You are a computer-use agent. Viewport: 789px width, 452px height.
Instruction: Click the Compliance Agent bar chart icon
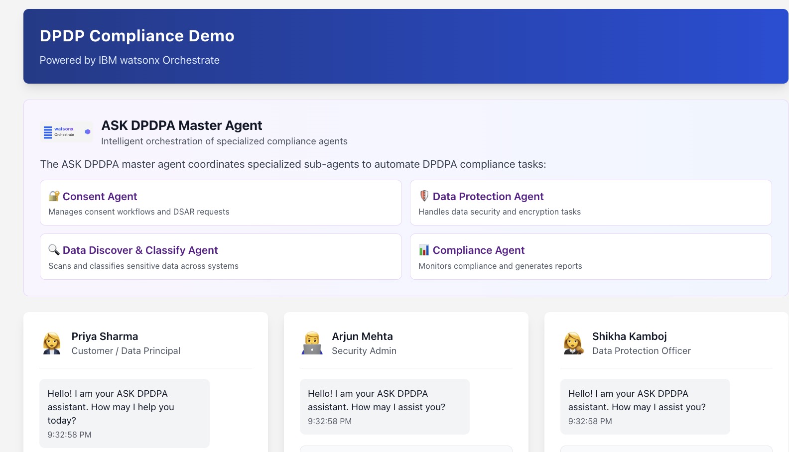[x=424, y=250]
